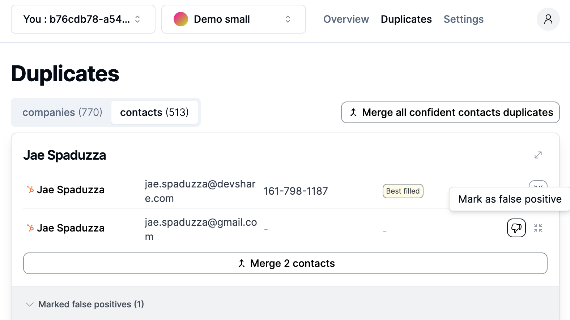Click the jae.spaduzza@devshare.com email
The width and height of the screenshot is (570, 320).
coord(200,191)
